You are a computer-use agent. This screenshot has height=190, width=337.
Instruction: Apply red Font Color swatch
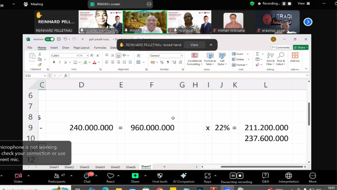pyautogui.click(x=94, y=62)
